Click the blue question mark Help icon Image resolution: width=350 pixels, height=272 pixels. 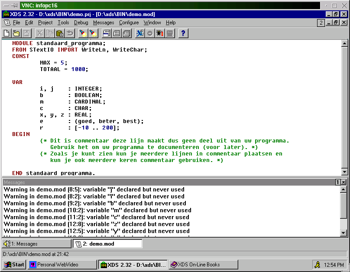click(x=183, y=33)
